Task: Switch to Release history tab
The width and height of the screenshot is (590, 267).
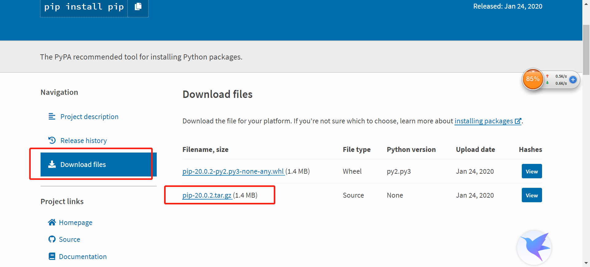Action: pyautogui.click(x=83, y=141)
